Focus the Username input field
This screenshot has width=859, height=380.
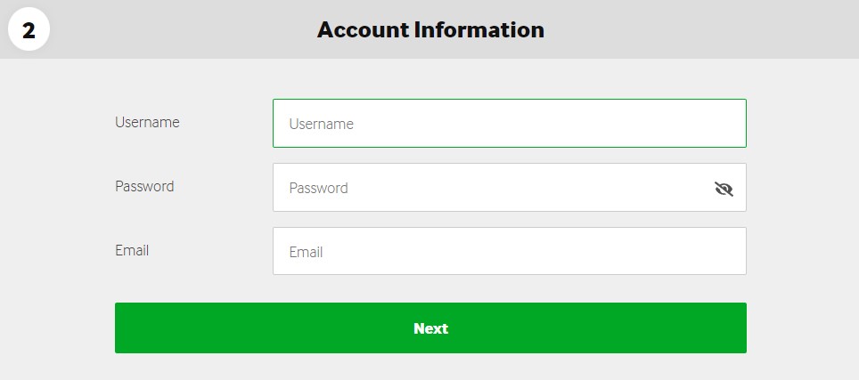510,123
